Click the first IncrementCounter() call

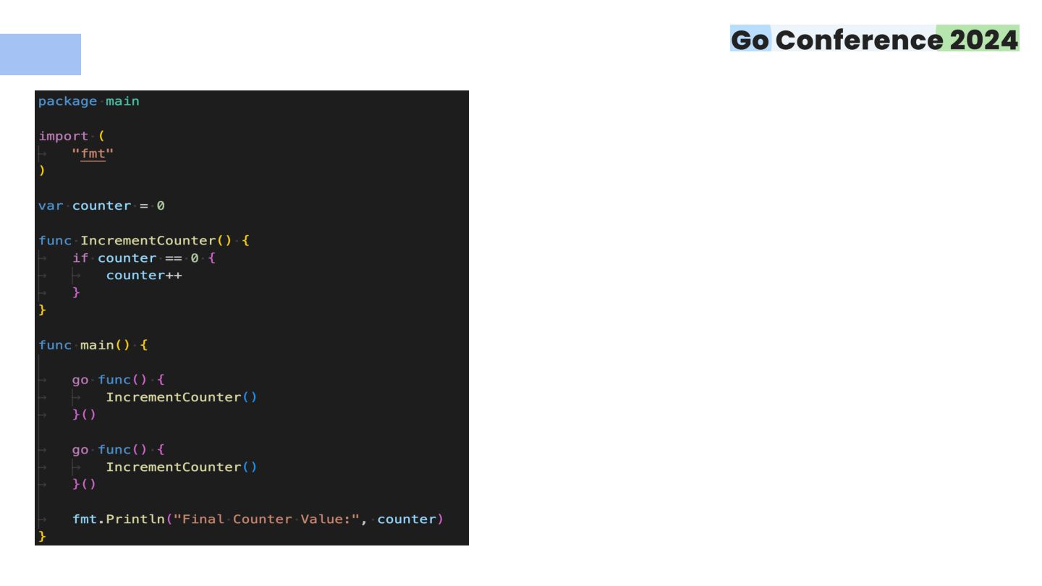182,396
